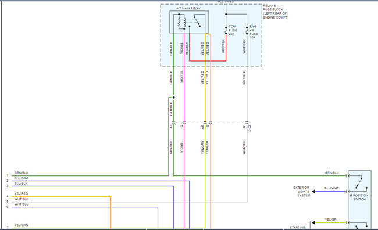Viewport: 378px width, 230px height.
Task: Click pin number 5
Action: coord(8,202)
